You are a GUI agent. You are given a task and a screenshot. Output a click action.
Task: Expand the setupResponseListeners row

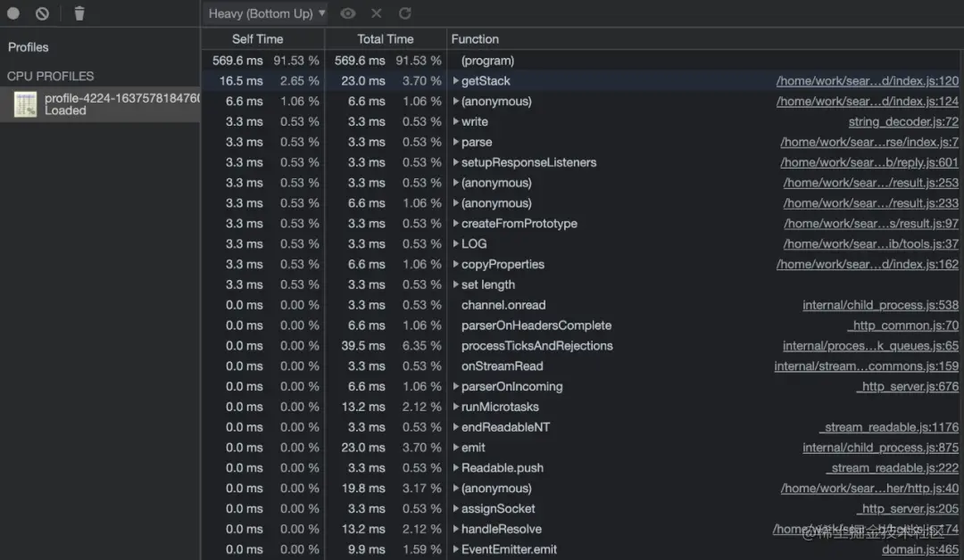point(455,162)
